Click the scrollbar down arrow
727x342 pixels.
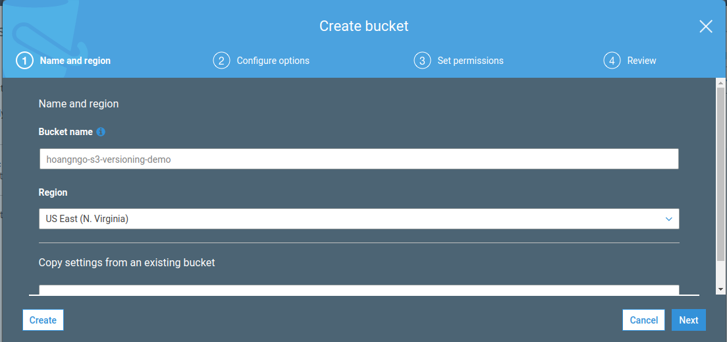tap(721, 289)
